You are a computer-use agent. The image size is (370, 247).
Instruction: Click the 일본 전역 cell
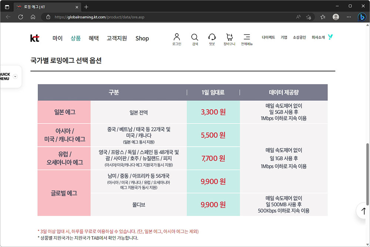coord(139,113)
